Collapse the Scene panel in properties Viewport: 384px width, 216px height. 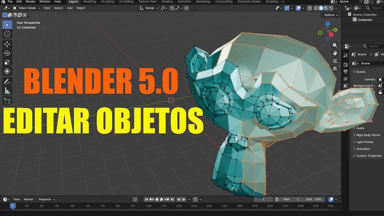tap(361, 72)
